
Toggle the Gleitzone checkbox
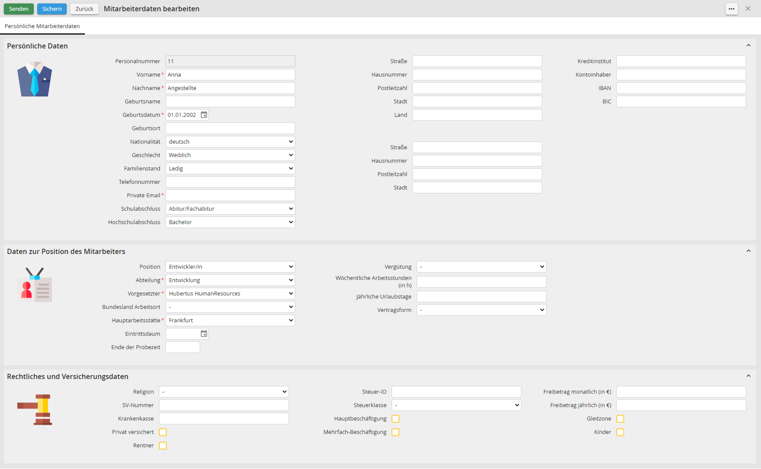coord(620,419)
